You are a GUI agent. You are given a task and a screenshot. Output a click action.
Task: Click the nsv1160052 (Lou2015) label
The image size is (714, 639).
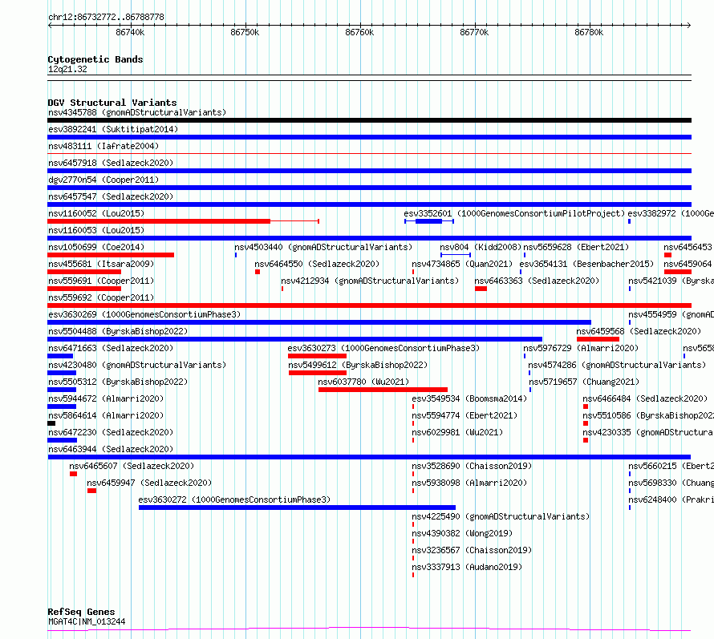tap(96, 213)
